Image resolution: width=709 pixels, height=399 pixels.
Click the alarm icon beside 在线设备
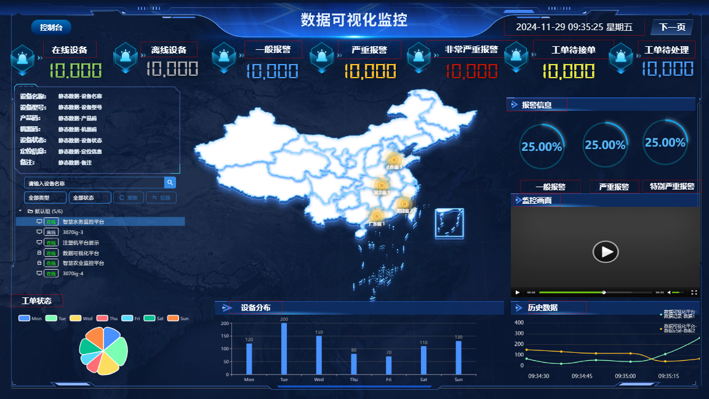click(23, 58)
